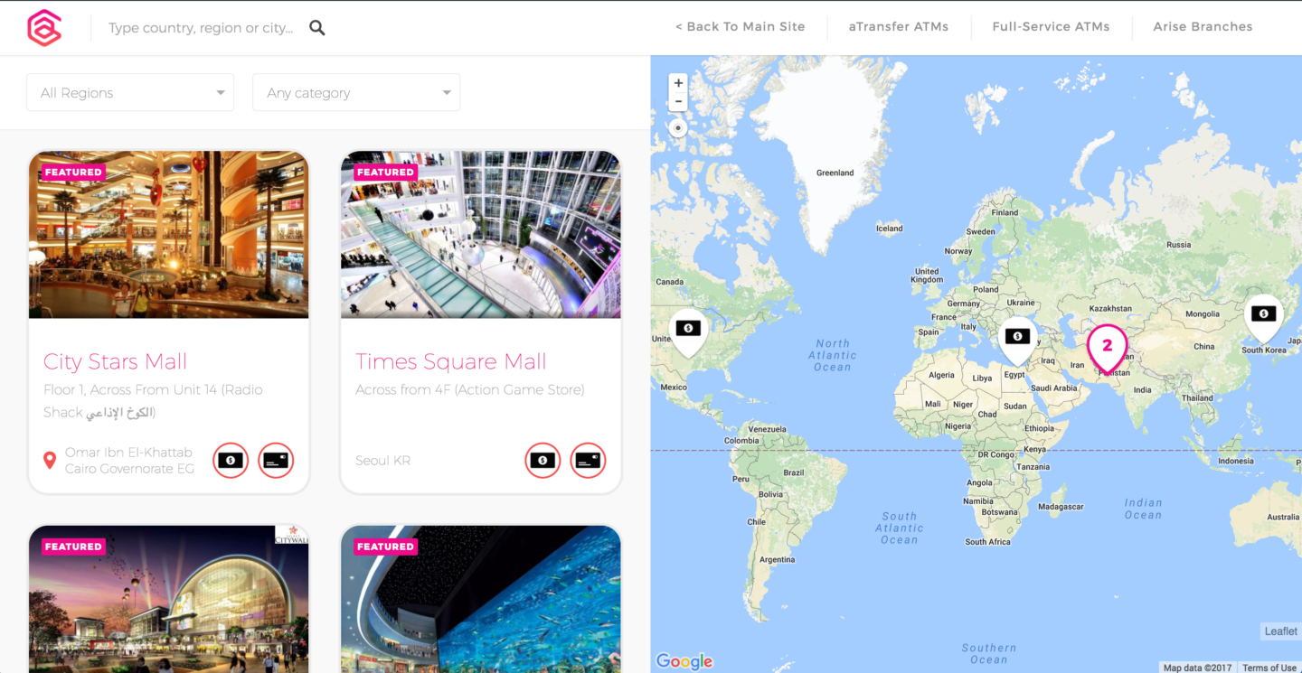The image size is (1302, 673).
Task: Click the pink hexagon site logo
Action: pyautogui.click(x=44, y=28)
